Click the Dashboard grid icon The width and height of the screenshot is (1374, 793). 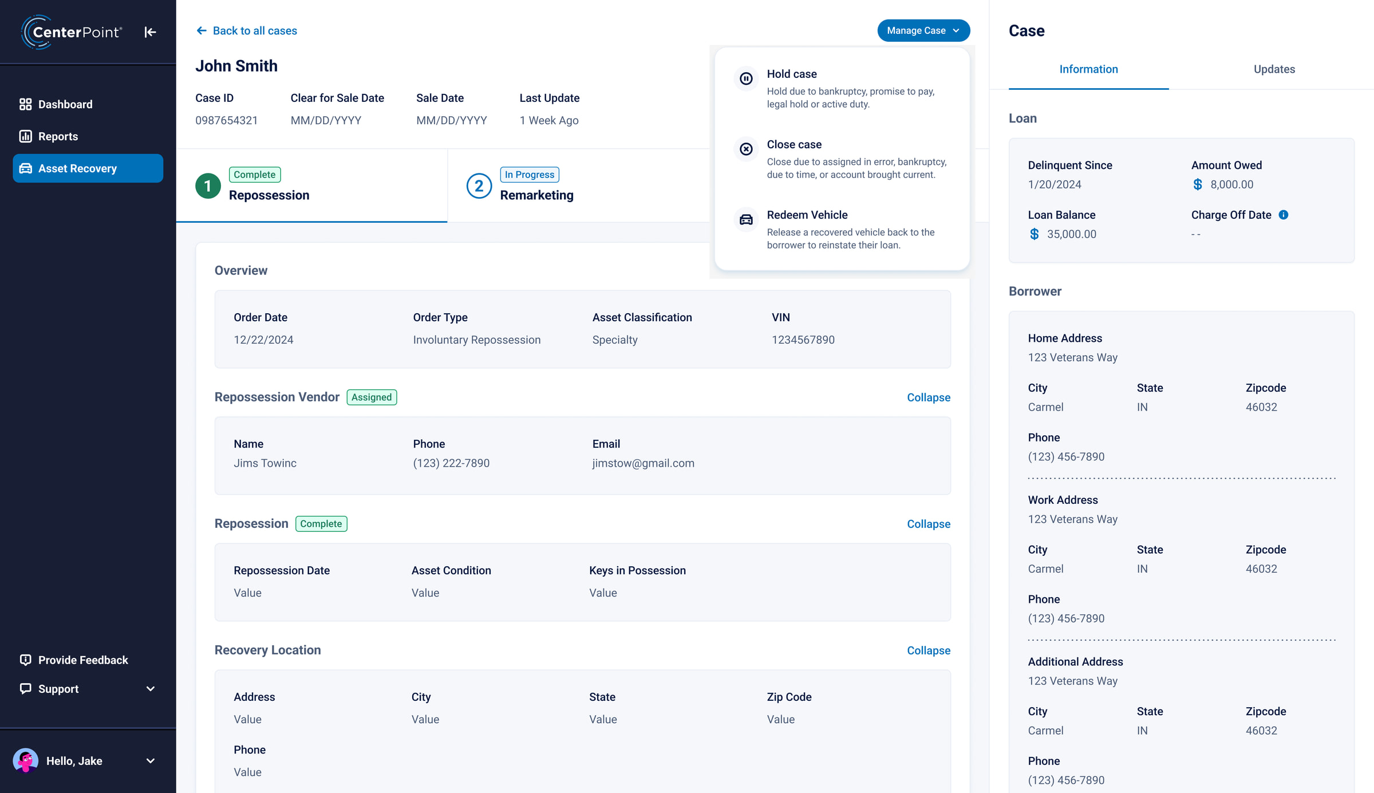point(25,104)
